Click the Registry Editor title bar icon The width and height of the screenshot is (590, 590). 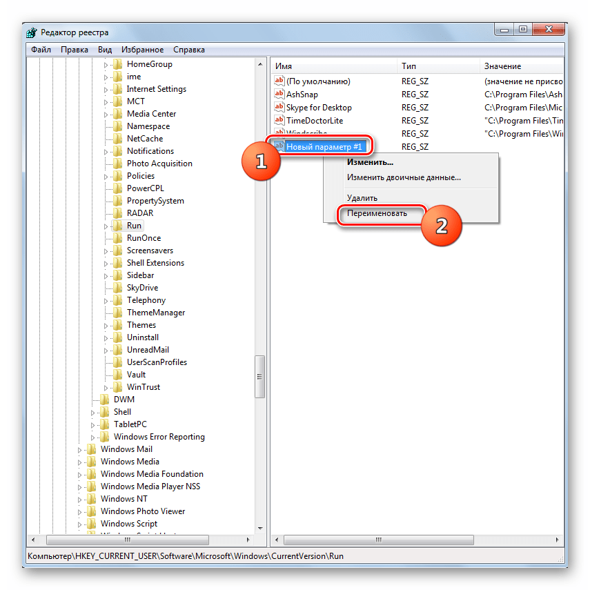pos(32,32)
